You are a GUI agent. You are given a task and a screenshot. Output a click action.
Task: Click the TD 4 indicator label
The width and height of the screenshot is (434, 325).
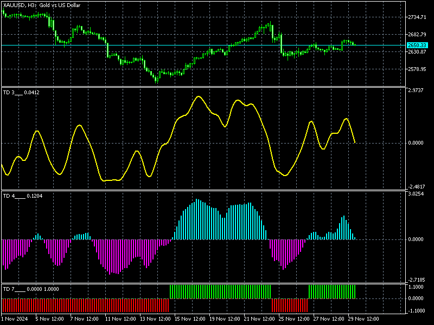click(23, 196)
